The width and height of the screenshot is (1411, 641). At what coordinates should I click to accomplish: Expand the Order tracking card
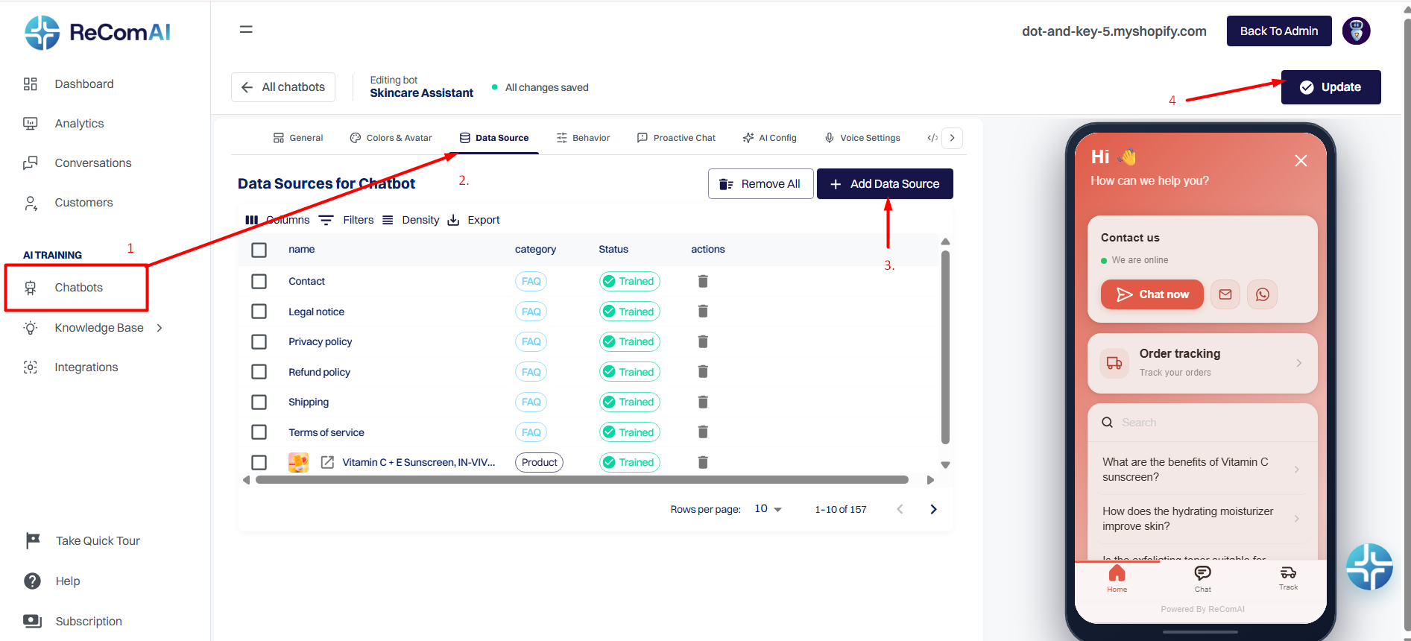click(1202, 363)
